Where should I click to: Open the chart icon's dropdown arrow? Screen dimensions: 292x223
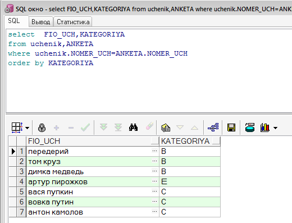click(x=275, y=128)
